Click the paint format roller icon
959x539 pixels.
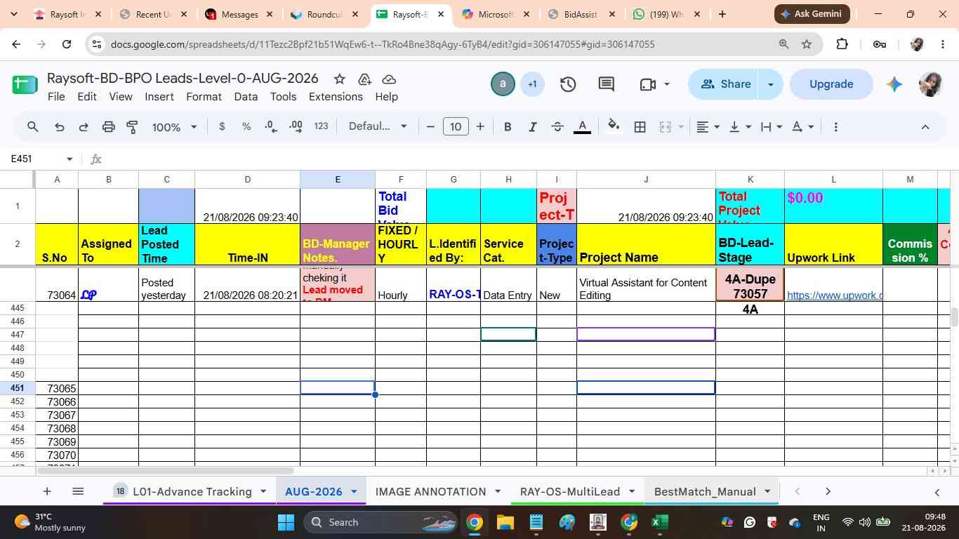132,127
